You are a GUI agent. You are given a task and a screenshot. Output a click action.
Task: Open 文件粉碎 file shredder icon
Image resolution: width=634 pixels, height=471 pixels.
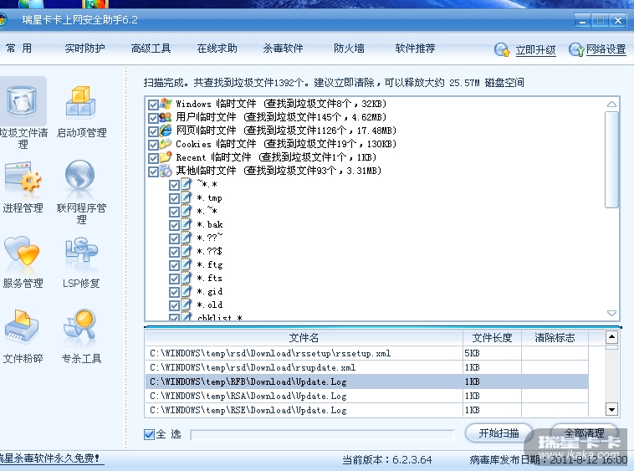[21, 326]
